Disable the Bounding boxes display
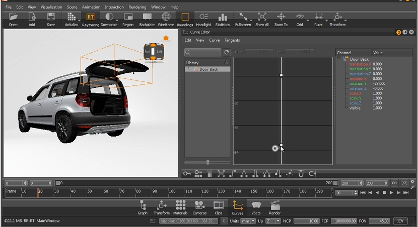This screenshot has width=418, height=227. click(x=185, y=18)
